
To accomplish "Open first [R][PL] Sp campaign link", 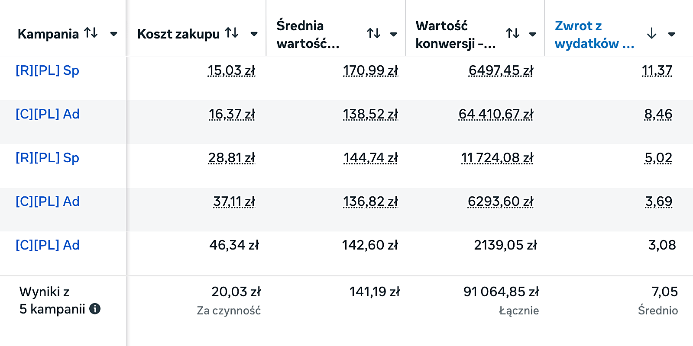I will click(47, 70).
